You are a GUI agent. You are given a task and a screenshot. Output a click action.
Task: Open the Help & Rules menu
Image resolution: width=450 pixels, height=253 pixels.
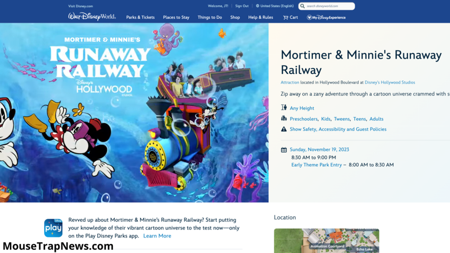[x=260, y=17]
